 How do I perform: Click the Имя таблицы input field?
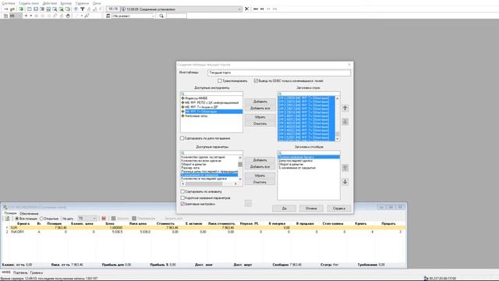(x=279, y=73)
